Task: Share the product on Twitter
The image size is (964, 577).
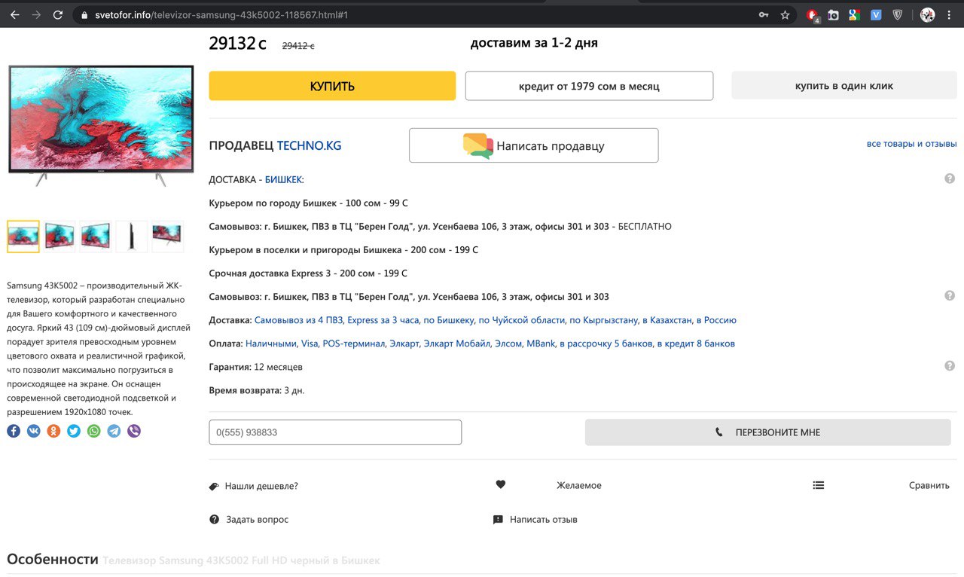Action: (x=74, y=431)
